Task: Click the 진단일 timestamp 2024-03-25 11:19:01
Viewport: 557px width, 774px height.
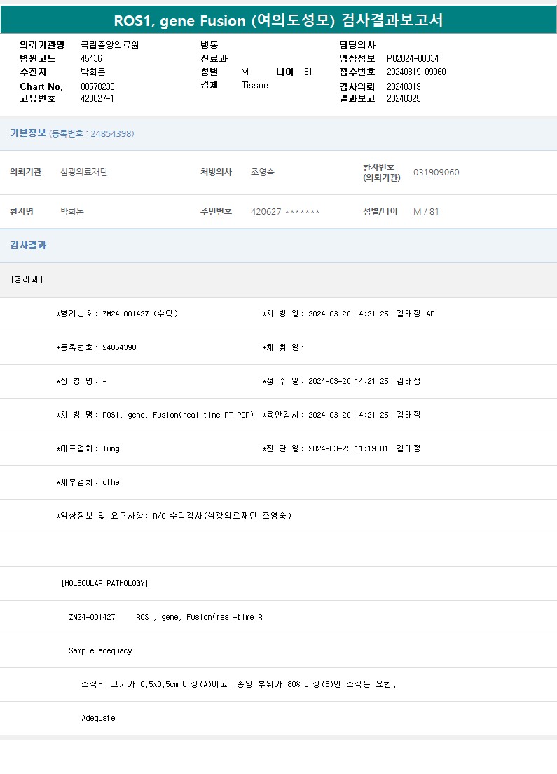Action: coord(348,448)
